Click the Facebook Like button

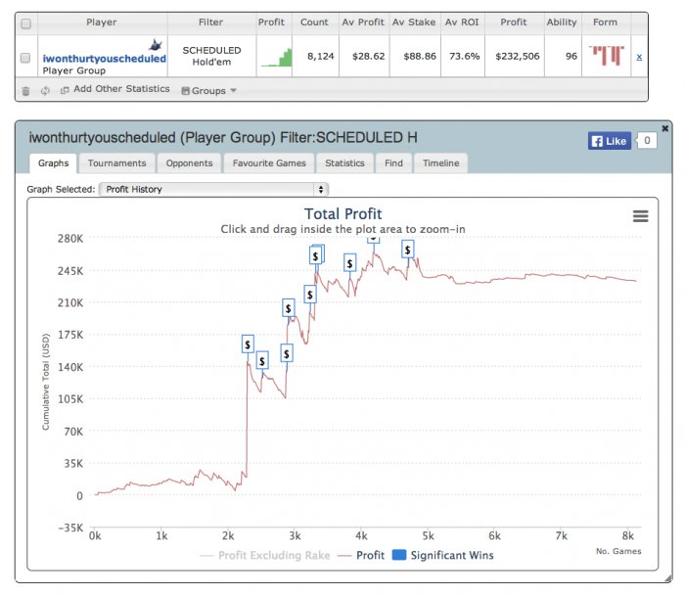pos(610,141)
